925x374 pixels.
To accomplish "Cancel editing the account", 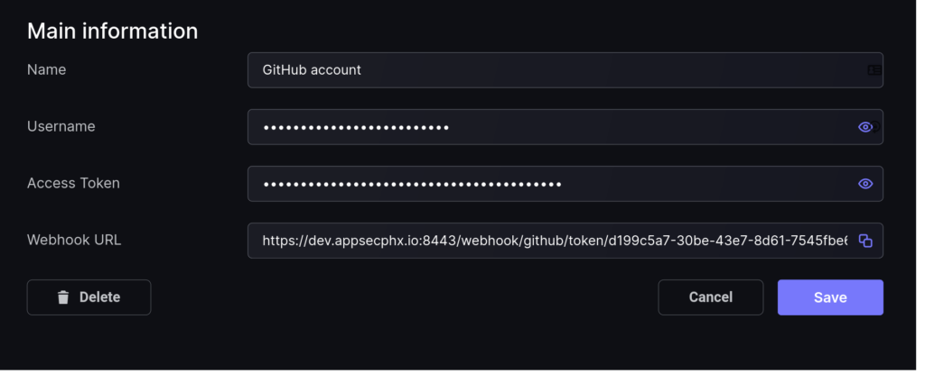I will pos(710,297).
